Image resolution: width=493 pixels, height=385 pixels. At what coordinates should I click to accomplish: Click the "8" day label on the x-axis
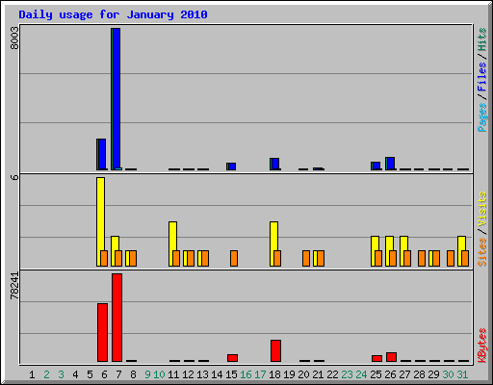pos(133,374)
